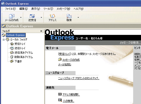
Task: Click the メールを読む link
Action: (65, 65)
